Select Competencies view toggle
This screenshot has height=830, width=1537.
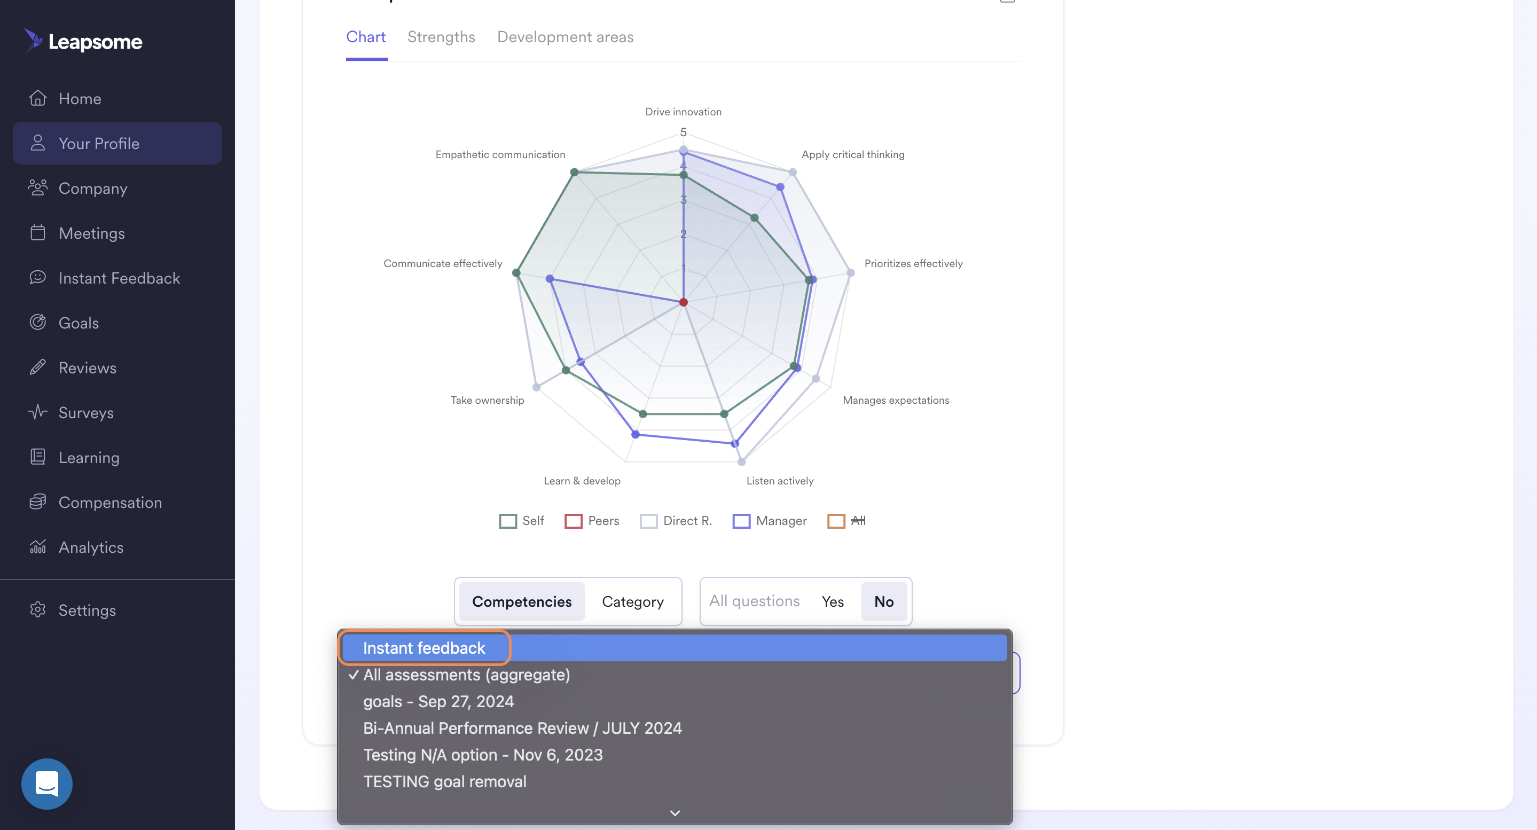tap(521, 601)
